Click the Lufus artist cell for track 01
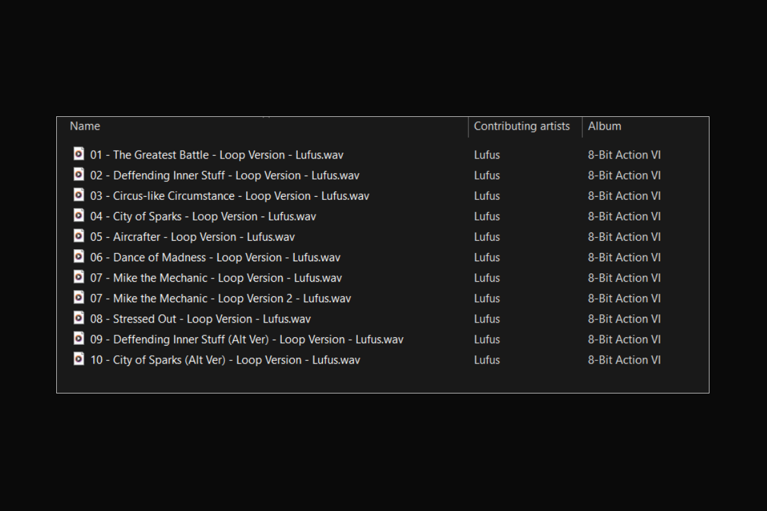This screenshot has height=511, width=767. [x=487, y=155]
